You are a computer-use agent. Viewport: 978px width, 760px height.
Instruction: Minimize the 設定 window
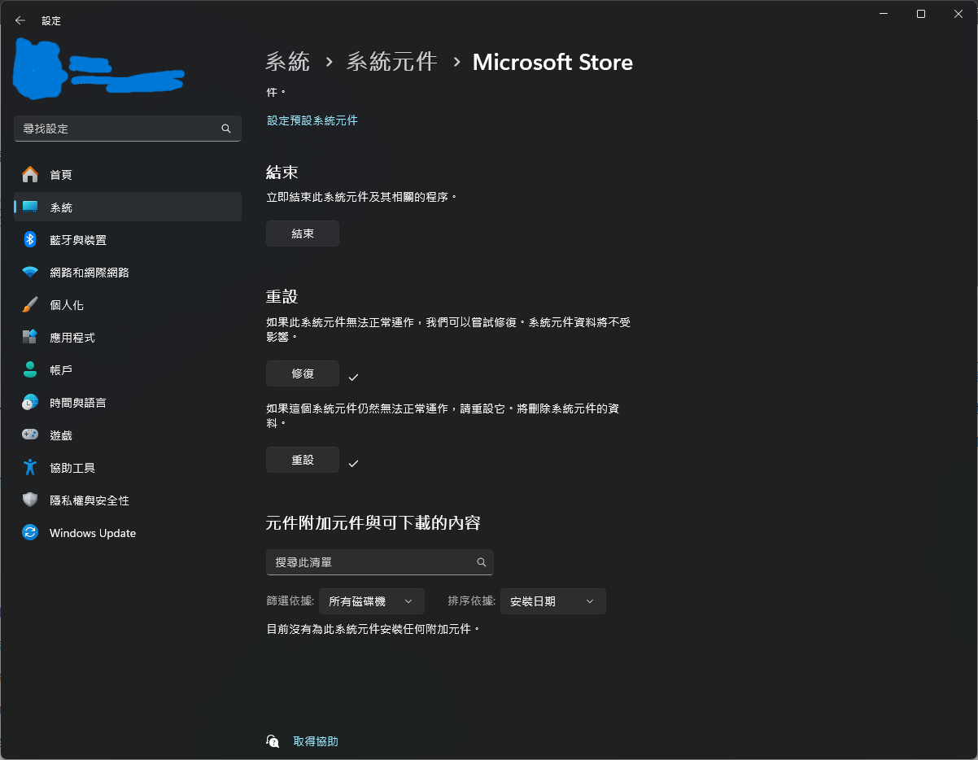884,14
